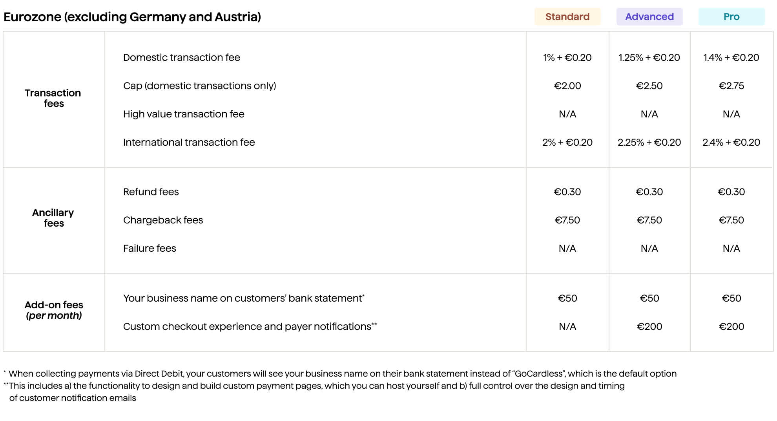Click Standard domestic fee 1% + €0.20
The width and height of the screenshot is (777, 421).
point(567,57)
